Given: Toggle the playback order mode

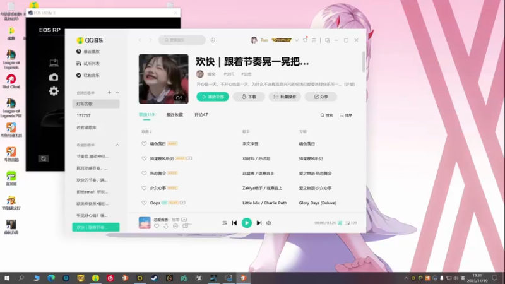Looking at the screenshot, I should point(225,223).
